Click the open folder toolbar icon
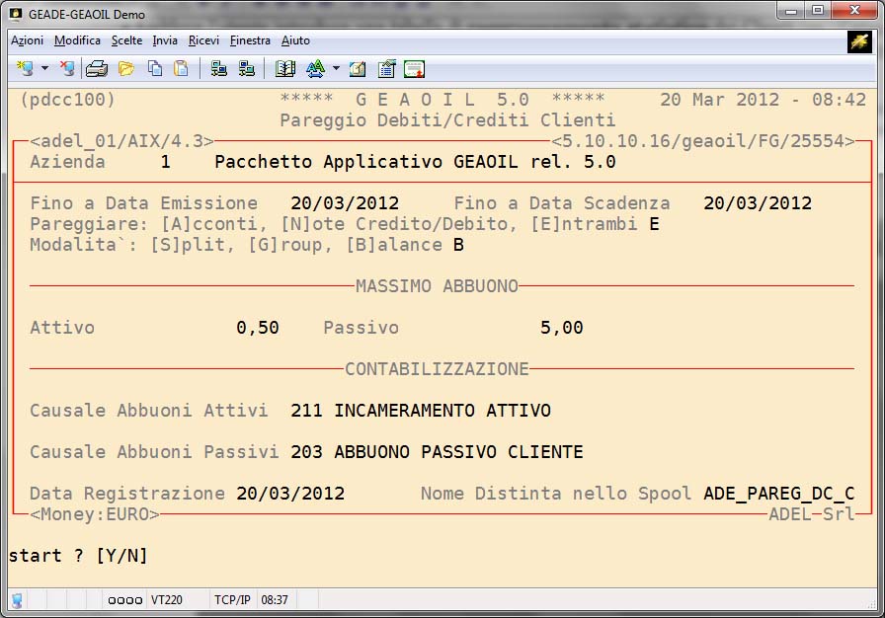The height and width of the screenshot is (618, 885). (125, 68)
